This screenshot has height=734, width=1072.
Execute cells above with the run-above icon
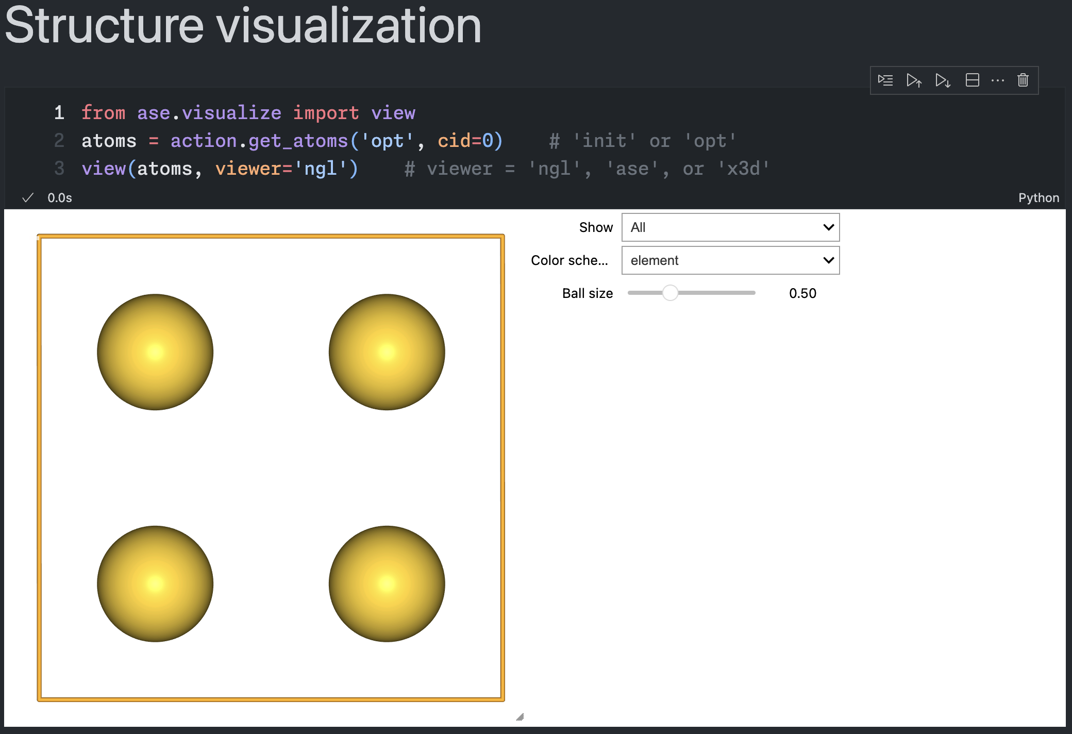[914, 80]
